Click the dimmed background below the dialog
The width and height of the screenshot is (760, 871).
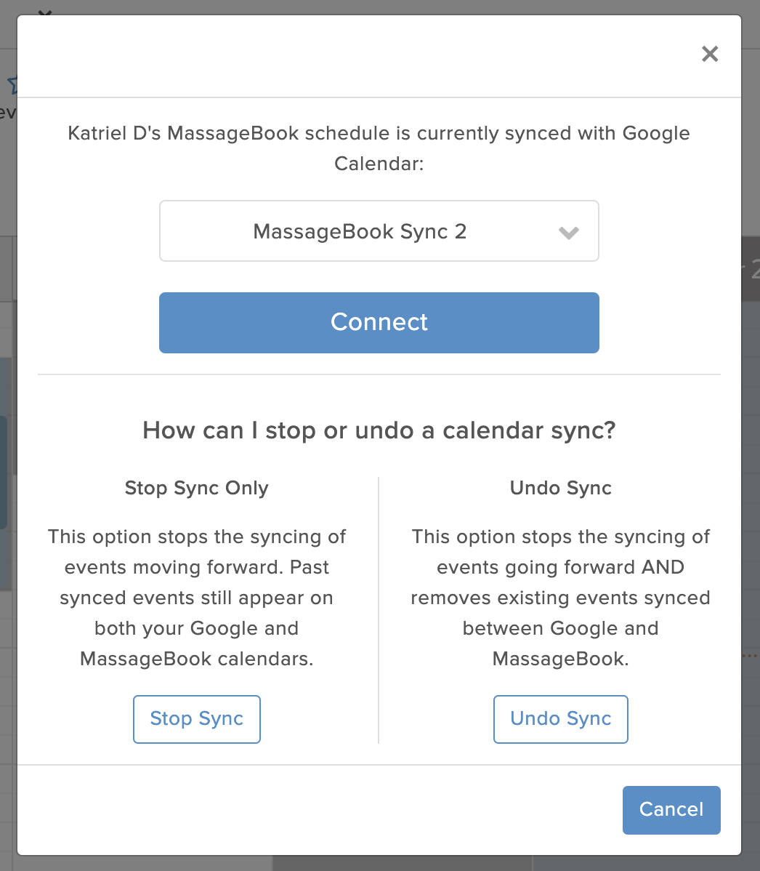pyautogui.click(x=379, y=863)
